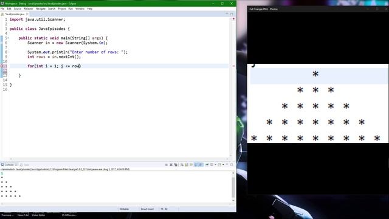Open the Refactor menu
Screen dimensions: 389x219
tap(29, 9)
